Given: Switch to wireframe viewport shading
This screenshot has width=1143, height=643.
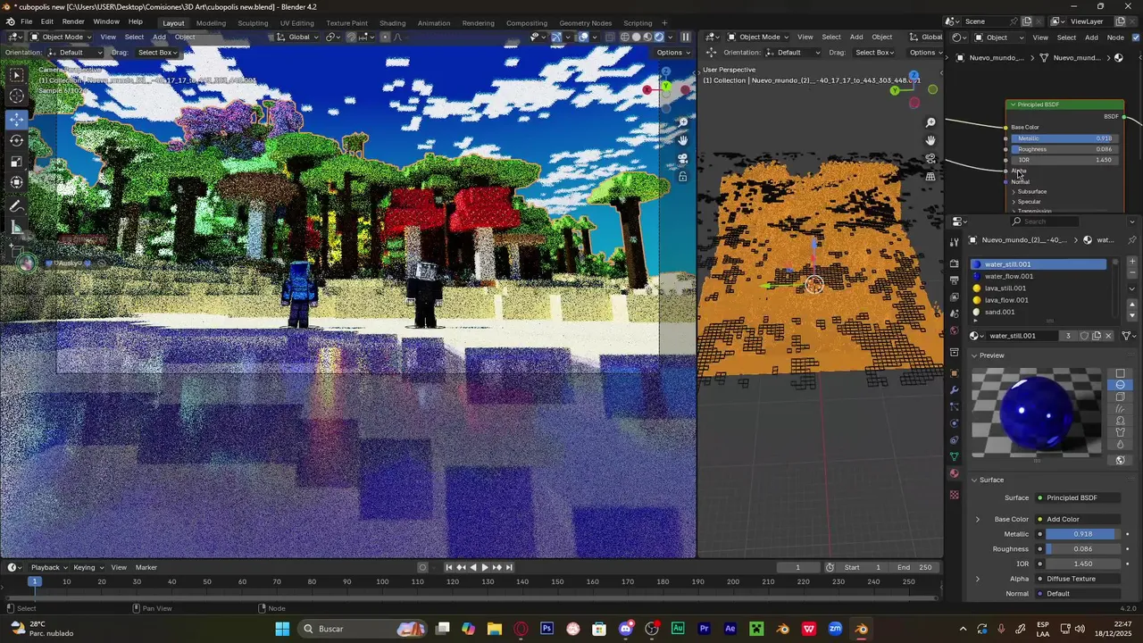Looking at the screenshot, I should [625, 37].
